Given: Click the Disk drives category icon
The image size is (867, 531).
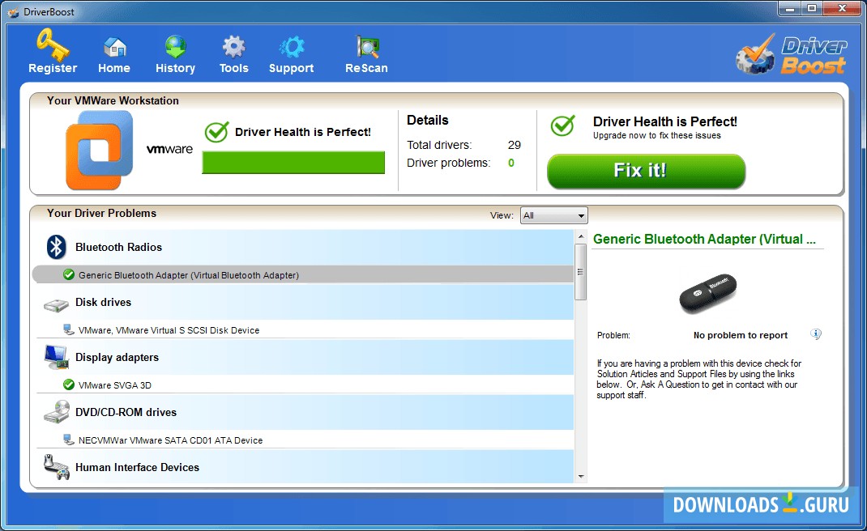Looking at the screenshot, I should click(x=56, y=305).
